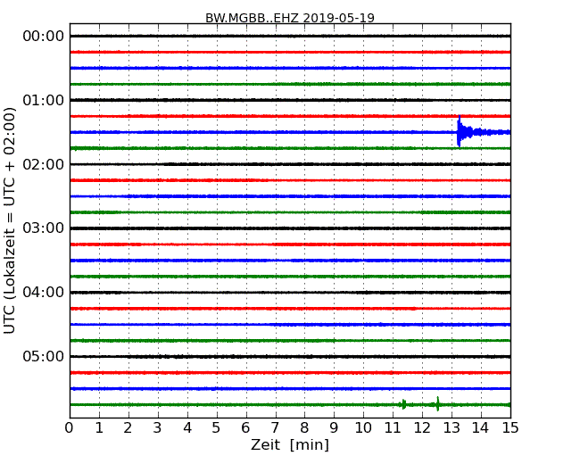
Task: Click the x-axis tick label "14"
Action: click(481, 428)
